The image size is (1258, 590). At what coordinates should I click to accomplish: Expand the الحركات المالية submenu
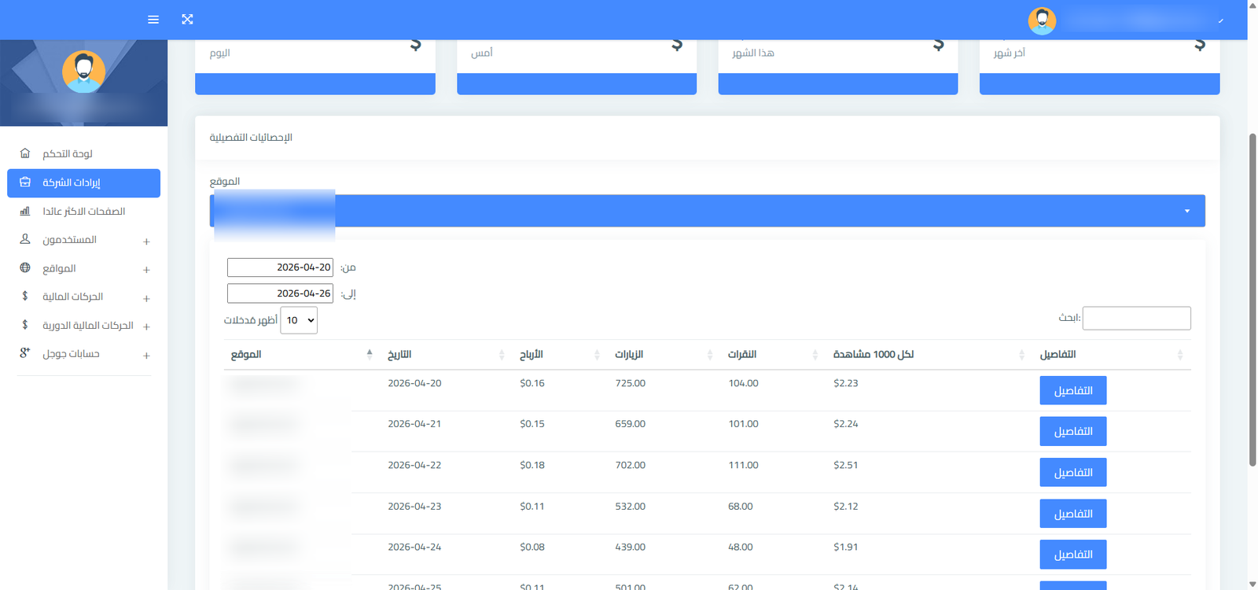146,298
